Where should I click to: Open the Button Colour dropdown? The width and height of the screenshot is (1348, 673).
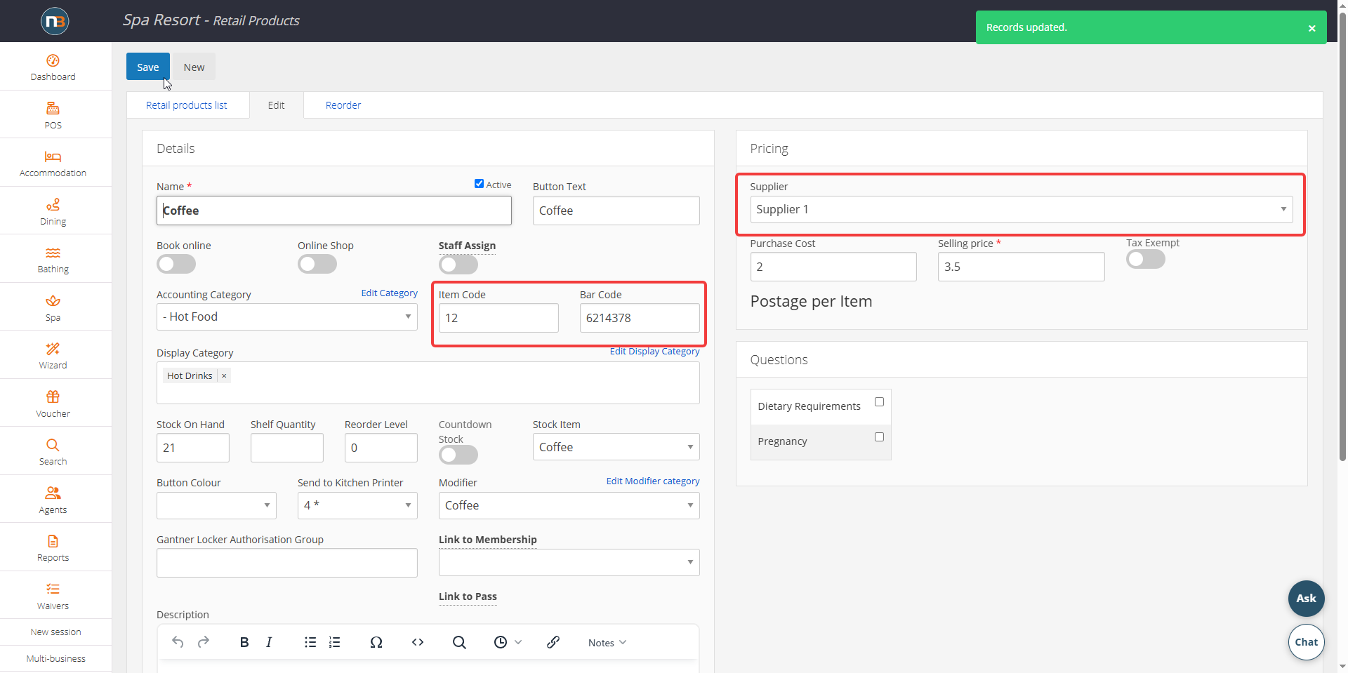tap(216, 505)
